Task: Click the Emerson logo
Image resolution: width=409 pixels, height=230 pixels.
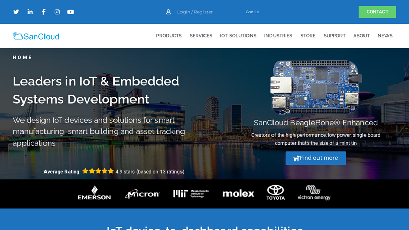Action: 94,193
